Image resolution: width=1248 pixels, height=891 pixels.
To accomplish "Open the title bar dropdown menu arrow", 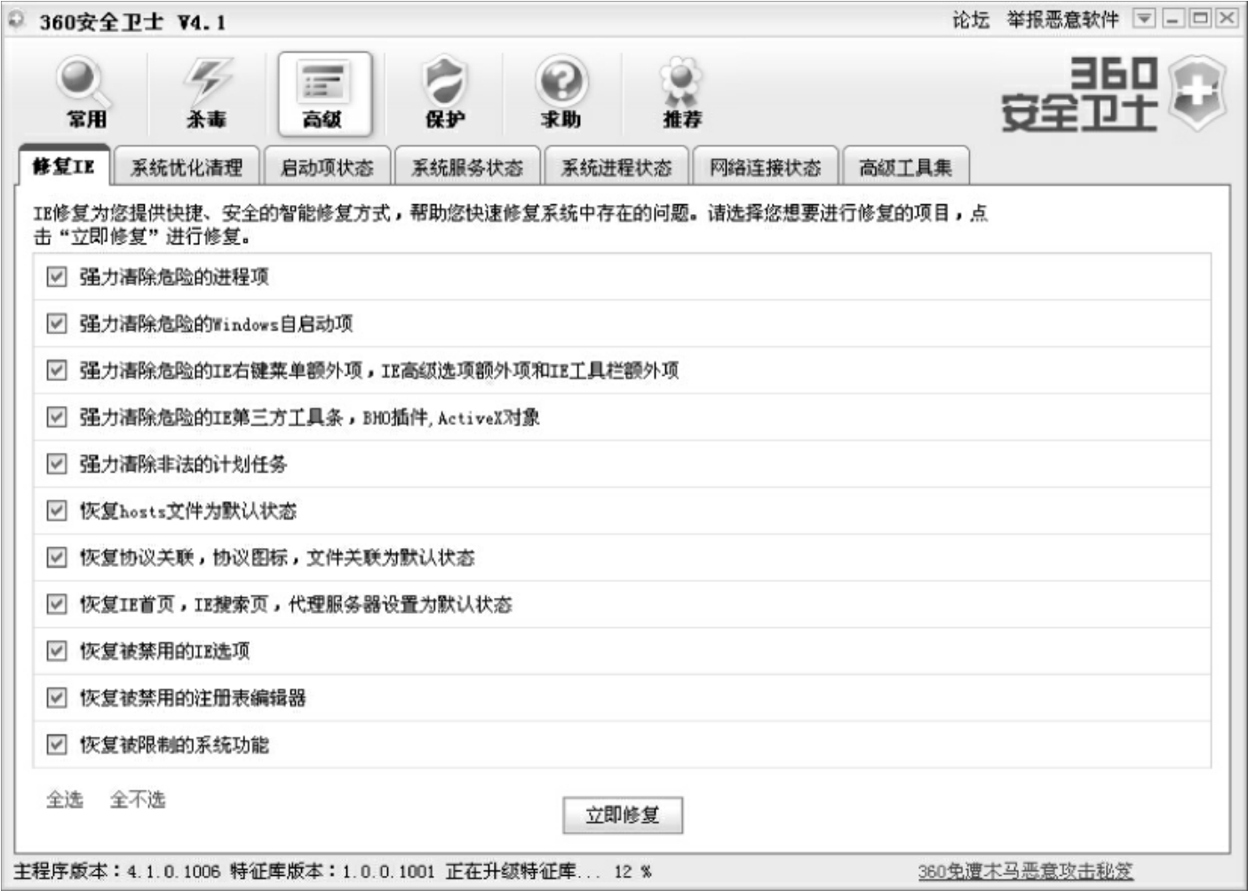I will click(x=1144, y=19).
